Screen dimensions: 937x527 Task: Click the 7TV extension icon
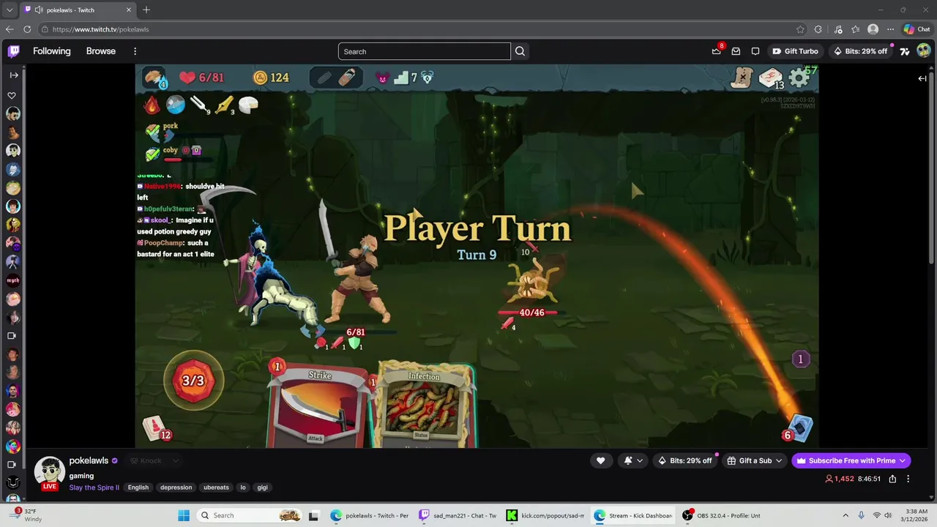pos(905,51)
